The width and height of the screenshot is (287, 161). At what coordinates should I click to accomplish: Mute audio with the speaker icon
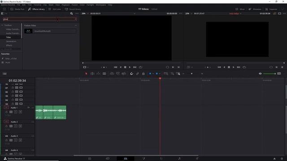tap(260, 73)
